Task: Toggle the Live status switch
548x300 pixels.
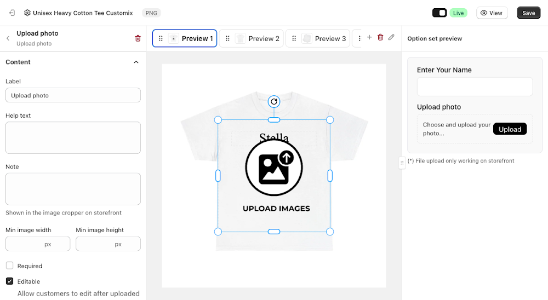Action: (x=439, y=13)
